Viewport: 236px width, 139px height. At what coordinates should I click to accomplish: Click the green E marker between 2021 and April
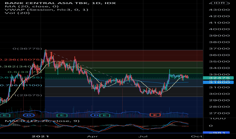click(62, 115)
